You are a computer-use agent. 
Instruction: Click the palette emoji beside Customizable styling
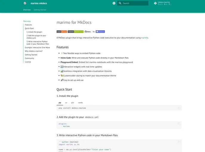(62, 75)
